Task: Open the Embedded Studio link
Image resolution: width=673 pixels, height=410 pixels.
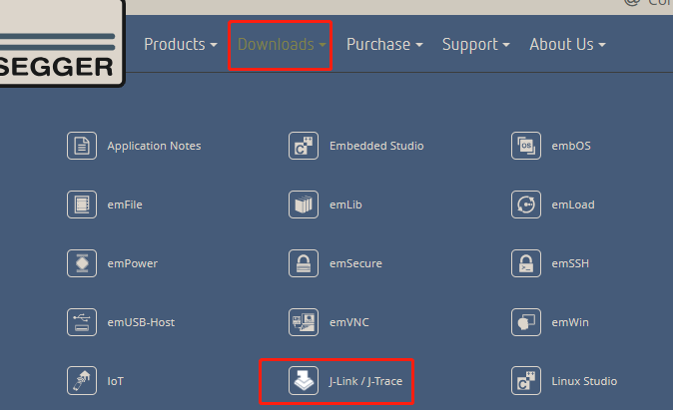Action: pos(376,146)
